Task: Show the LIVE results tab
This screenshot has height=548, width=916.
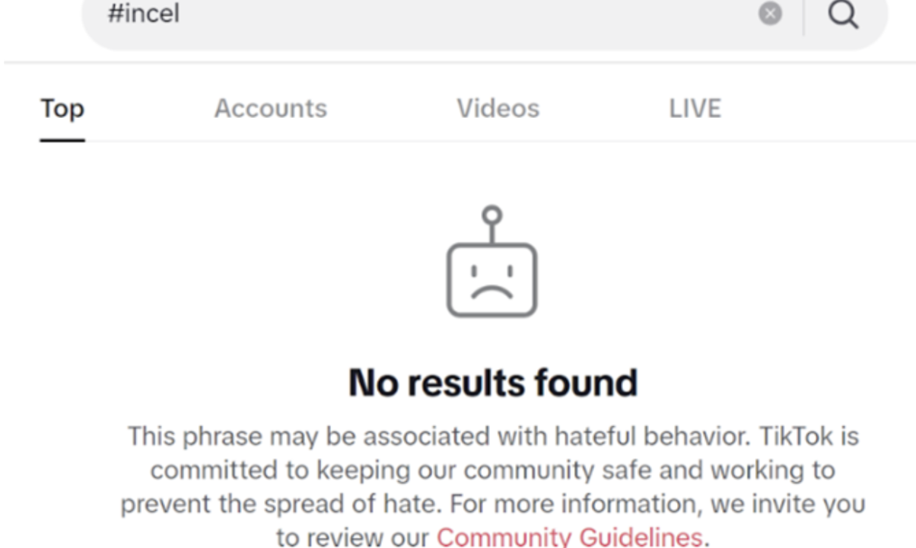Action: [695, 109]
